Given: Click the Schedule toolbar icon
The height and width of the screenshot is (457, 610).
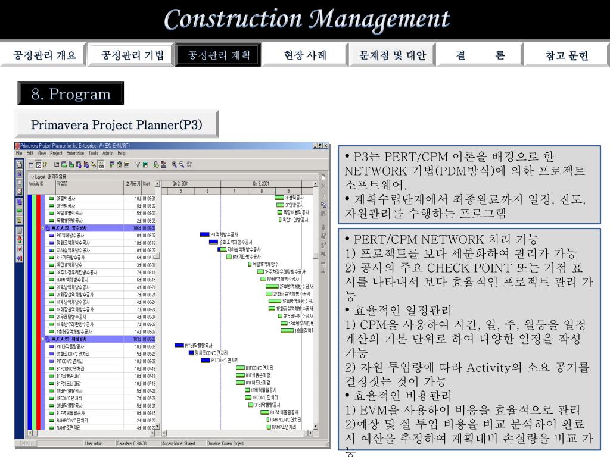Looking at the screenshot, I should pyautogui.click(x=156, y=164).
